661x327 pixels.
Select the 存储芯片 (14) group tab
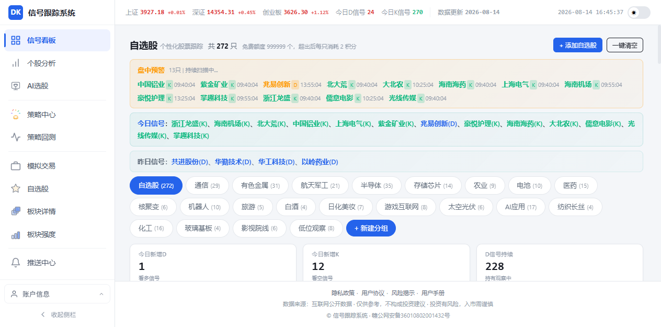pyautogui.click(x=433, y=185)
